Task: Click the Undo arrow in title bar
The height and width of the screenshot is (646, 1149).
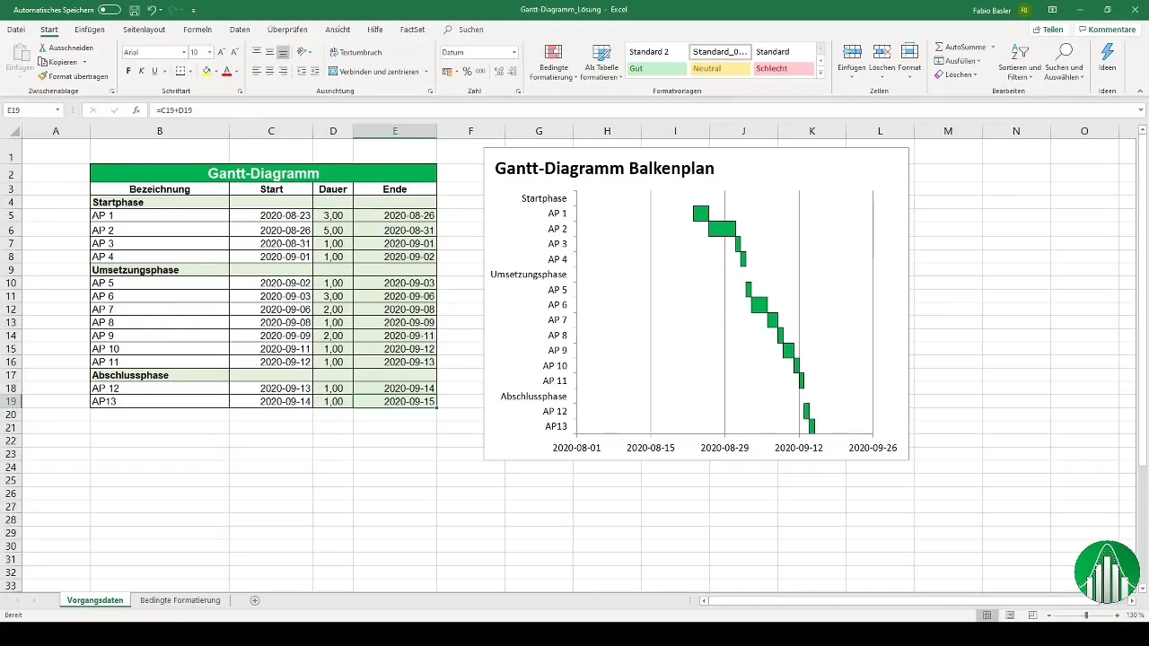Action: pos(152,10)
